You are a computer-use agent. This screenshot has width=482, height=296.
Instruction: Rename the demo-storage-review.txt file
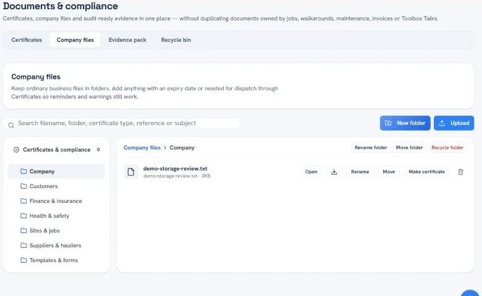tap(360, 172)
